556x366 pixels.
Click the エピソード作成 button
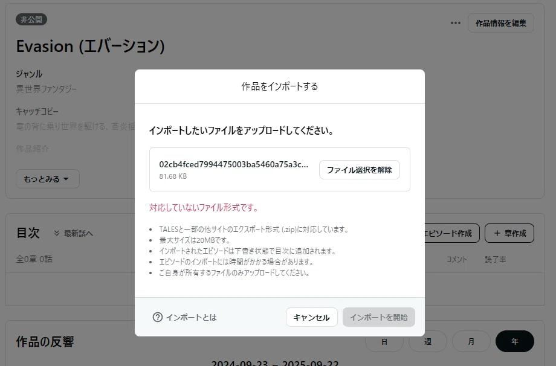pyautogui.click(x=452, y=233)
